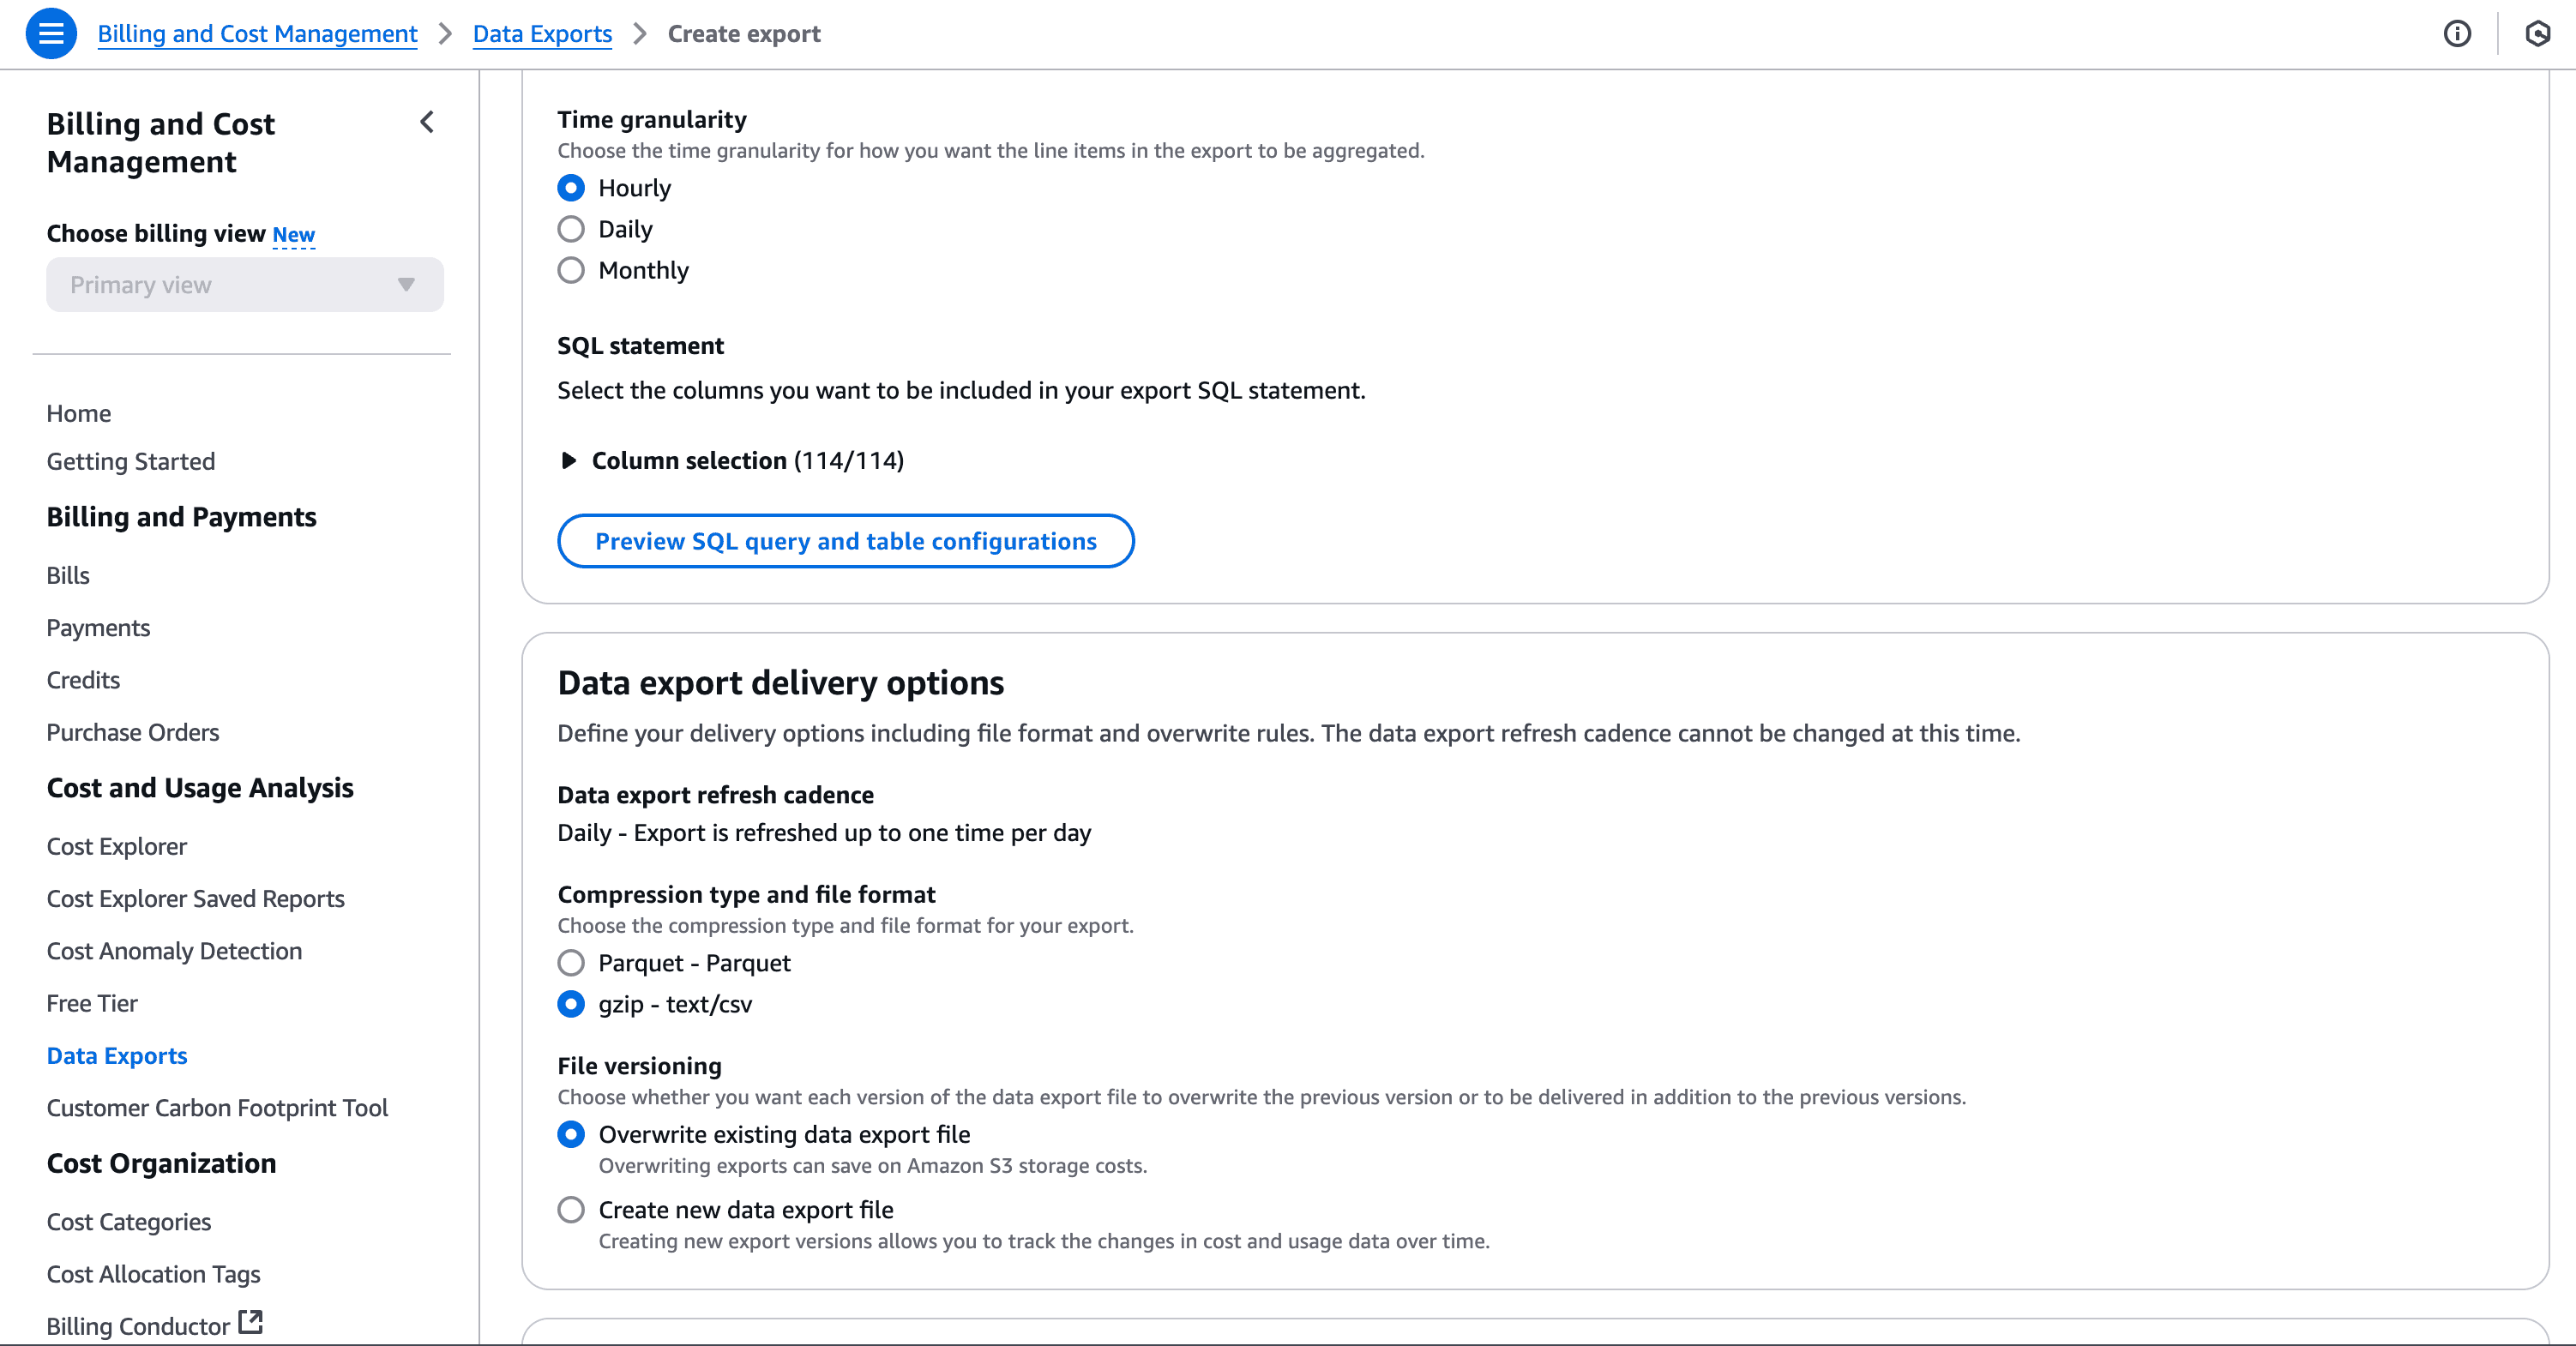Click Preview SQL query and table configurations
Image resolution: width=2576 pixels, height=1346 pixels.
tap(845, 541)
